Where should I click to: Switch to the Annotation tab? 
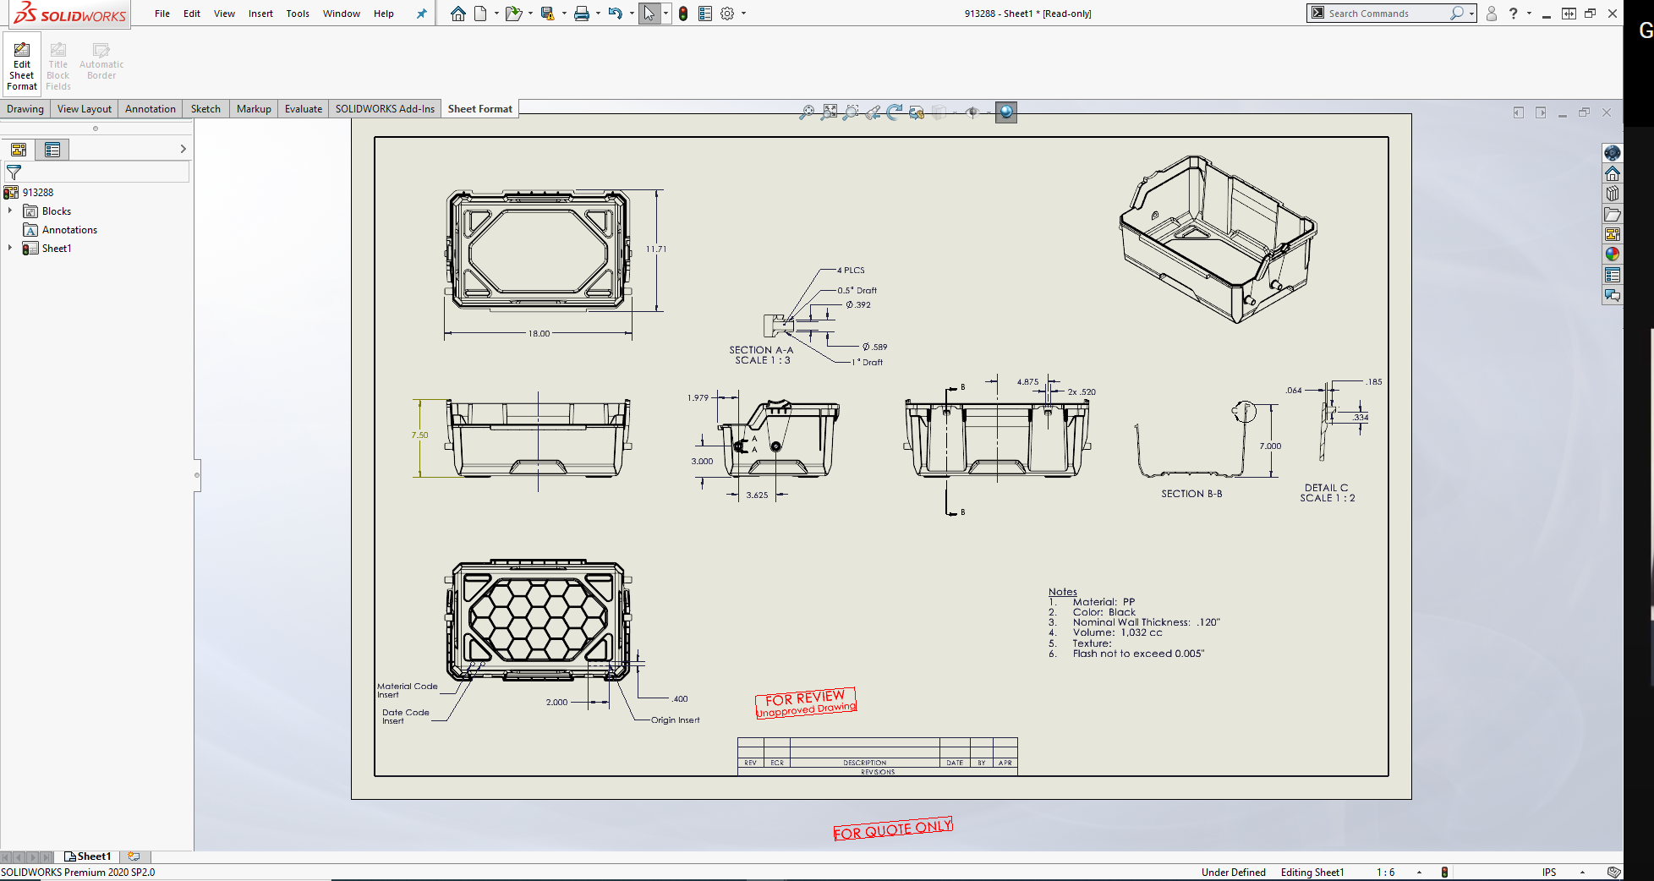pos(151,109)
